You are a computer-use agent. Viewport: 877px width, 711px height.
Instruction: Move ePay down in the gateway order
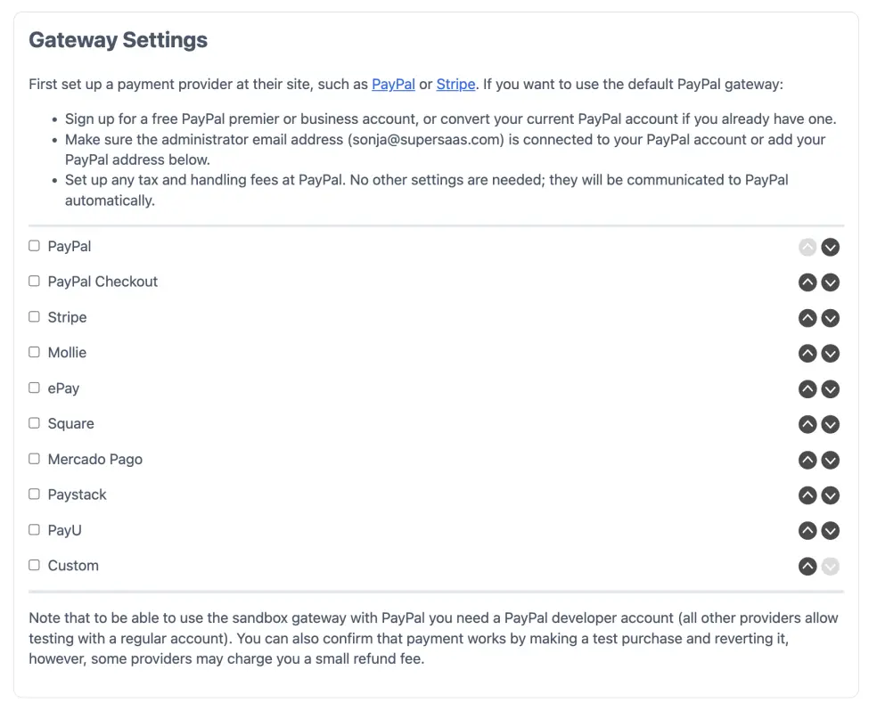[830, 389]
